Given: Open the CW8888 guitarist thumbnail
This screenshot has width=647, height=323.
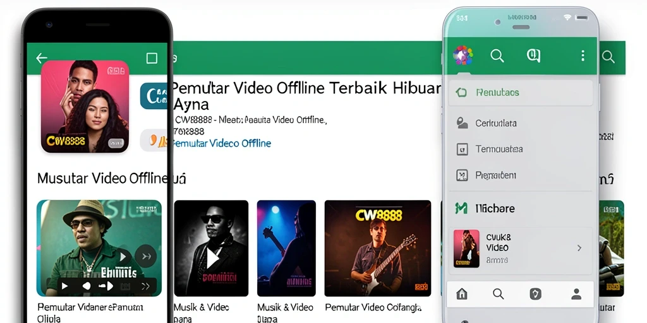Looking at the screenshot, I should tap(378, 249).
